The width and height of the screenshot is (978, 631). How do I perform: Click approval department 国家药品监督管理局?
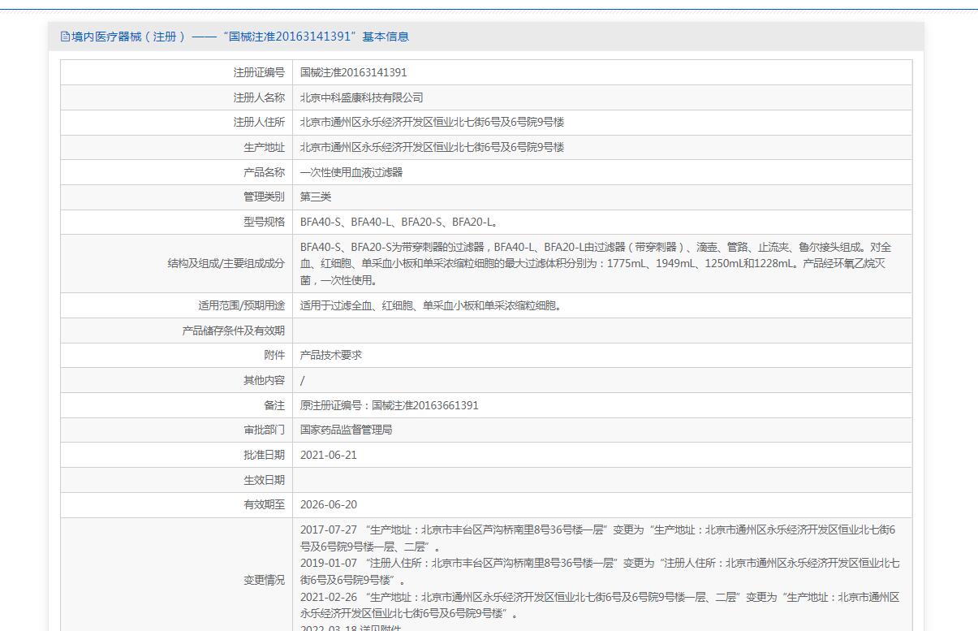[346, 430]
